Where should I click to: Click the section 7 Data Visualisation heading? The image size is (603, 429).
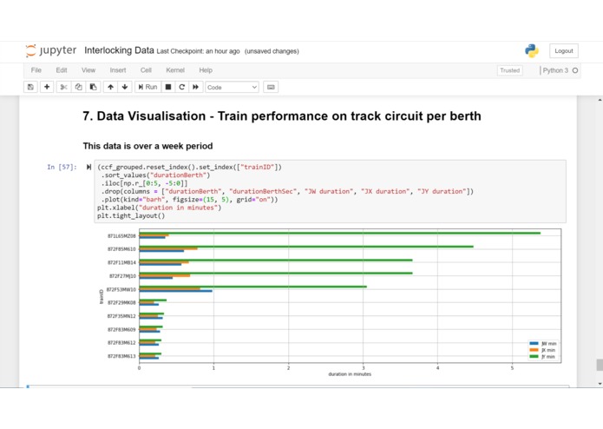pyautogui.click(x=282, y=116)
